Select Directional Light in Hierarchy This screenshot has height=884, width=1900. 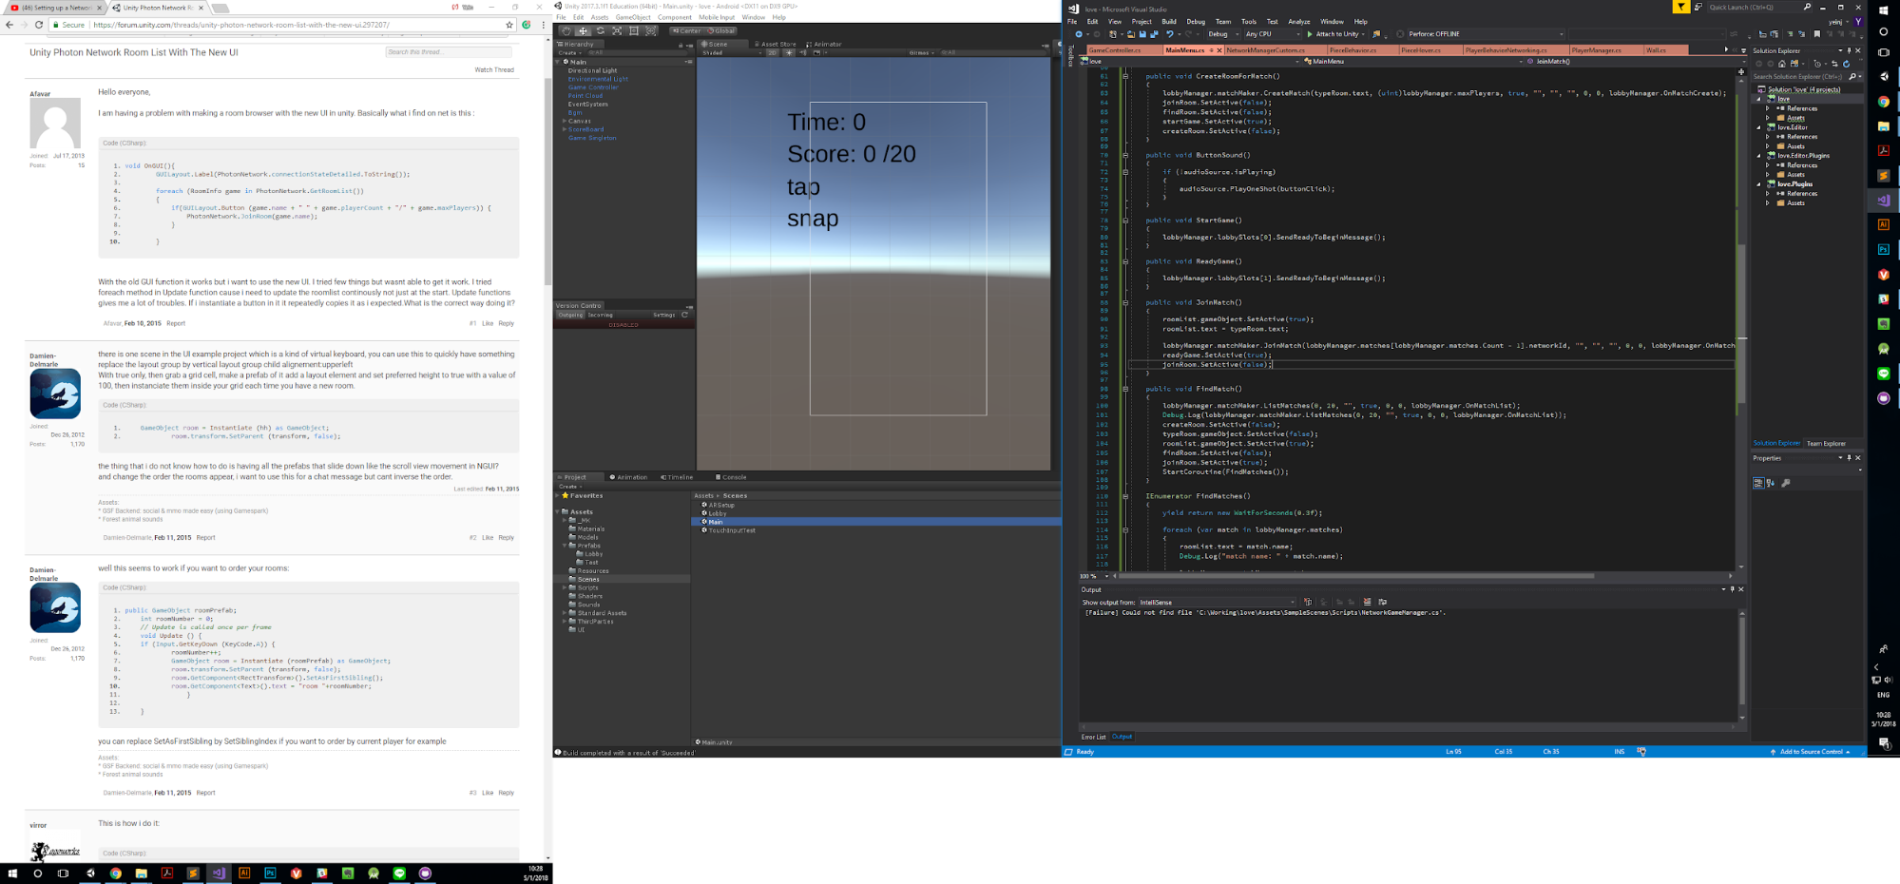point(592,70)
